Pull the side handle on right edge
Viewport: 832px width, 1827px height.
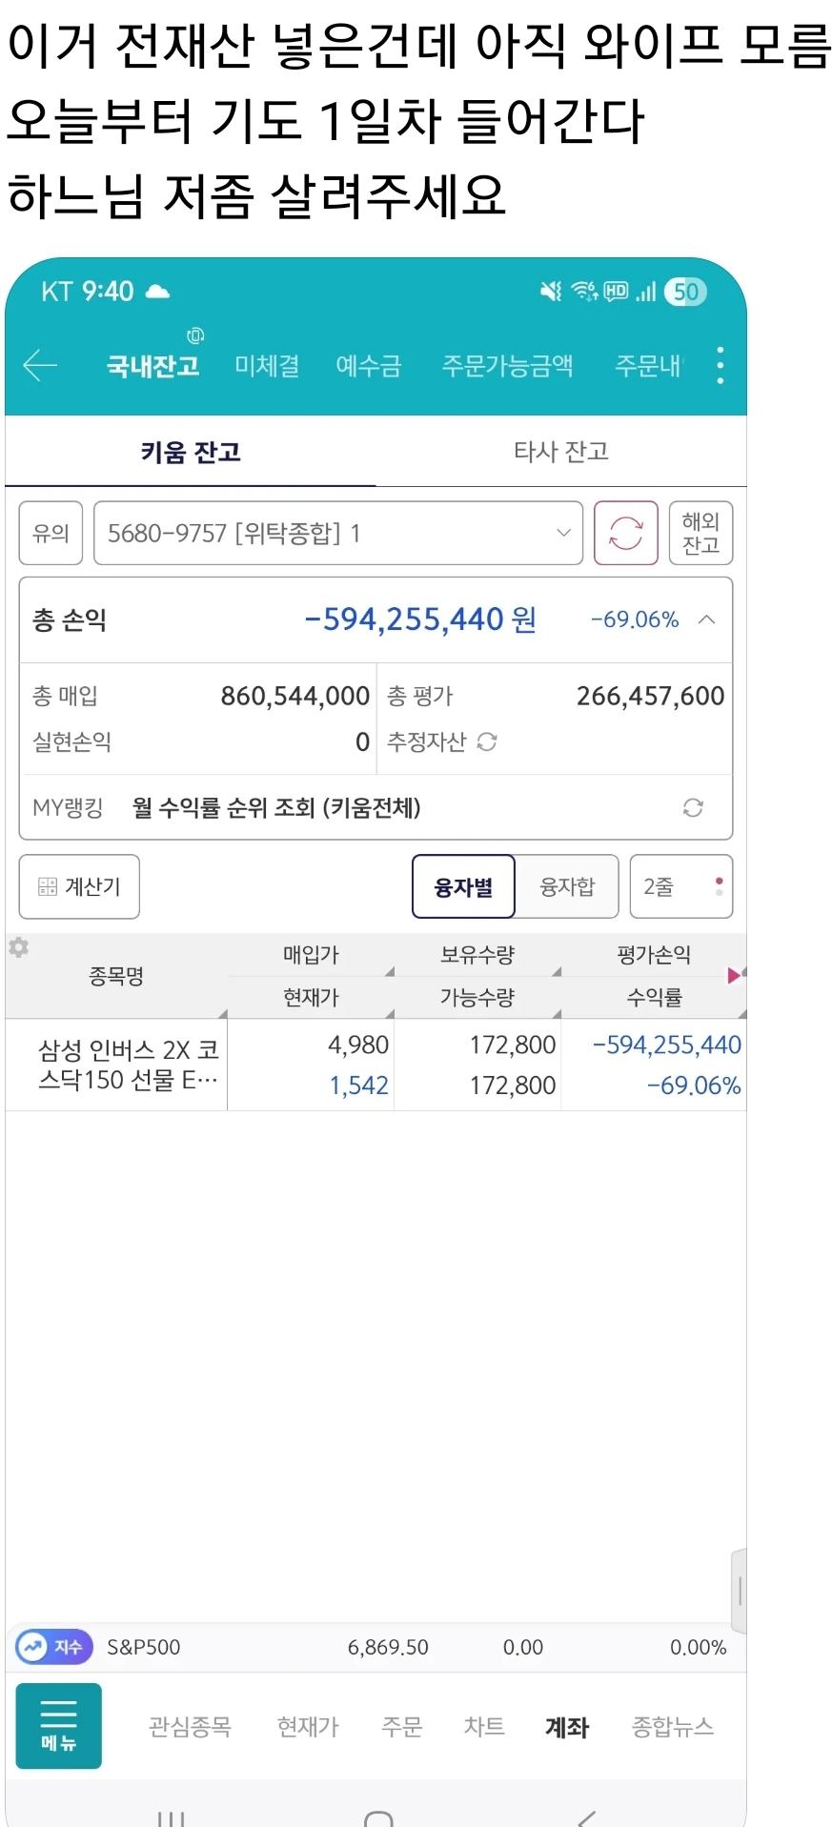[739, 1591]
